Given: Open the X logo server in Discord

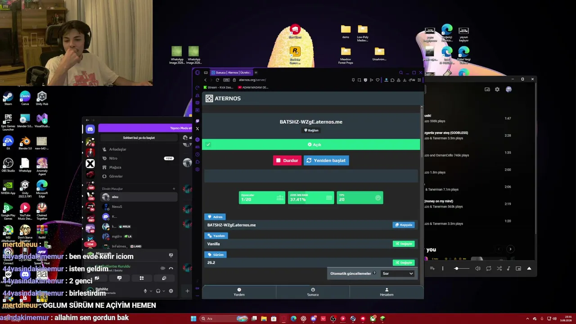Looking at the screenshot, I should (90, 164).
